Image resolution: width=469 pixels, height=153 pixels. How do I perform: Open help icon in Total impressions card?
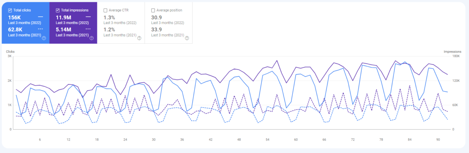click(91, 38)
